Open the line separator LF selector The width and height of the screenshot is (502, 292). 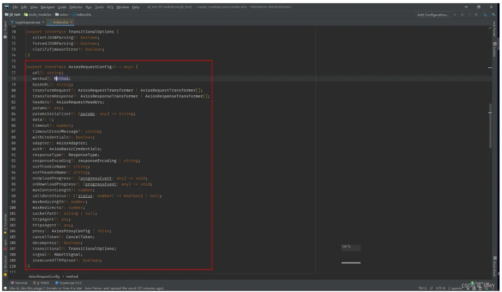(431, 288)
